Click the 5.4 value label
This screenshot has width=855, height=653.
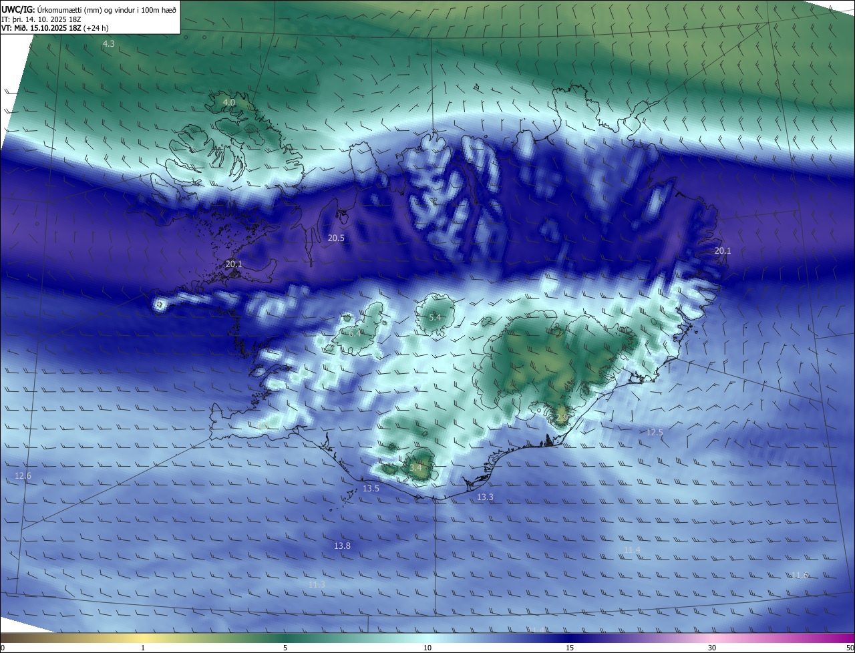click(x=435, y=317)
